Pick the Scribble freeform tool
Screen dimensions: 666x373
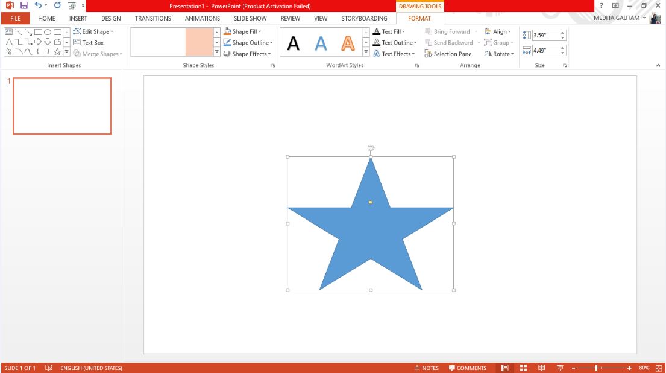point(9,51)
